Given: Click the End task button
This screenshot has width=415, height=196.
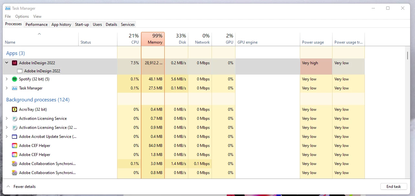Looking at the screenshot, I should point(394,187).
